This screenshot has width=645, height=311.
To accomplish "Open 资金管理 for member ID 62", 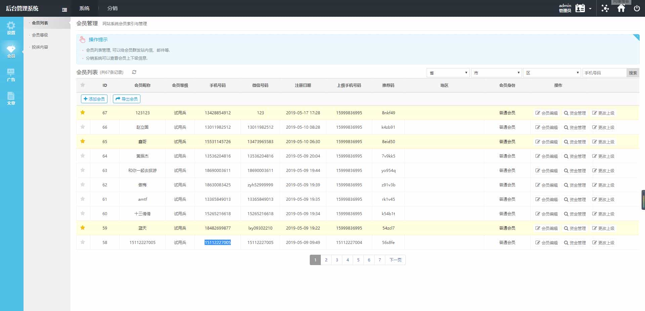I will point(575,185).
